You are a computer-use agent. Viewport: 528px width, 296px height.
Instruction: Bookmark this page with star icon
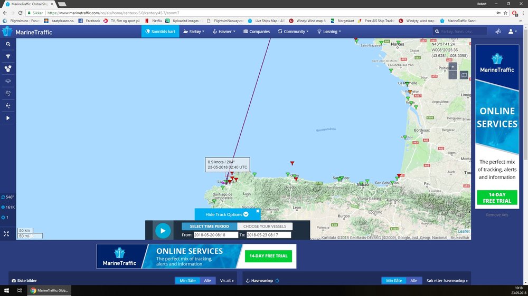pyautogui.click(x=505, y=13)
